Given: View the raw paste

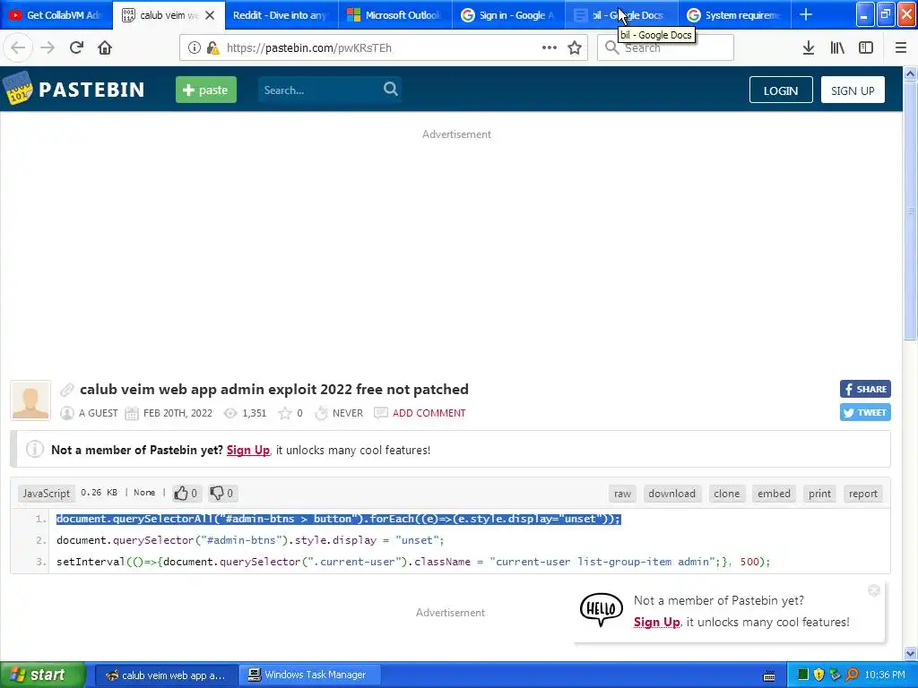Looking at the screenshot, I should point(622,494).
